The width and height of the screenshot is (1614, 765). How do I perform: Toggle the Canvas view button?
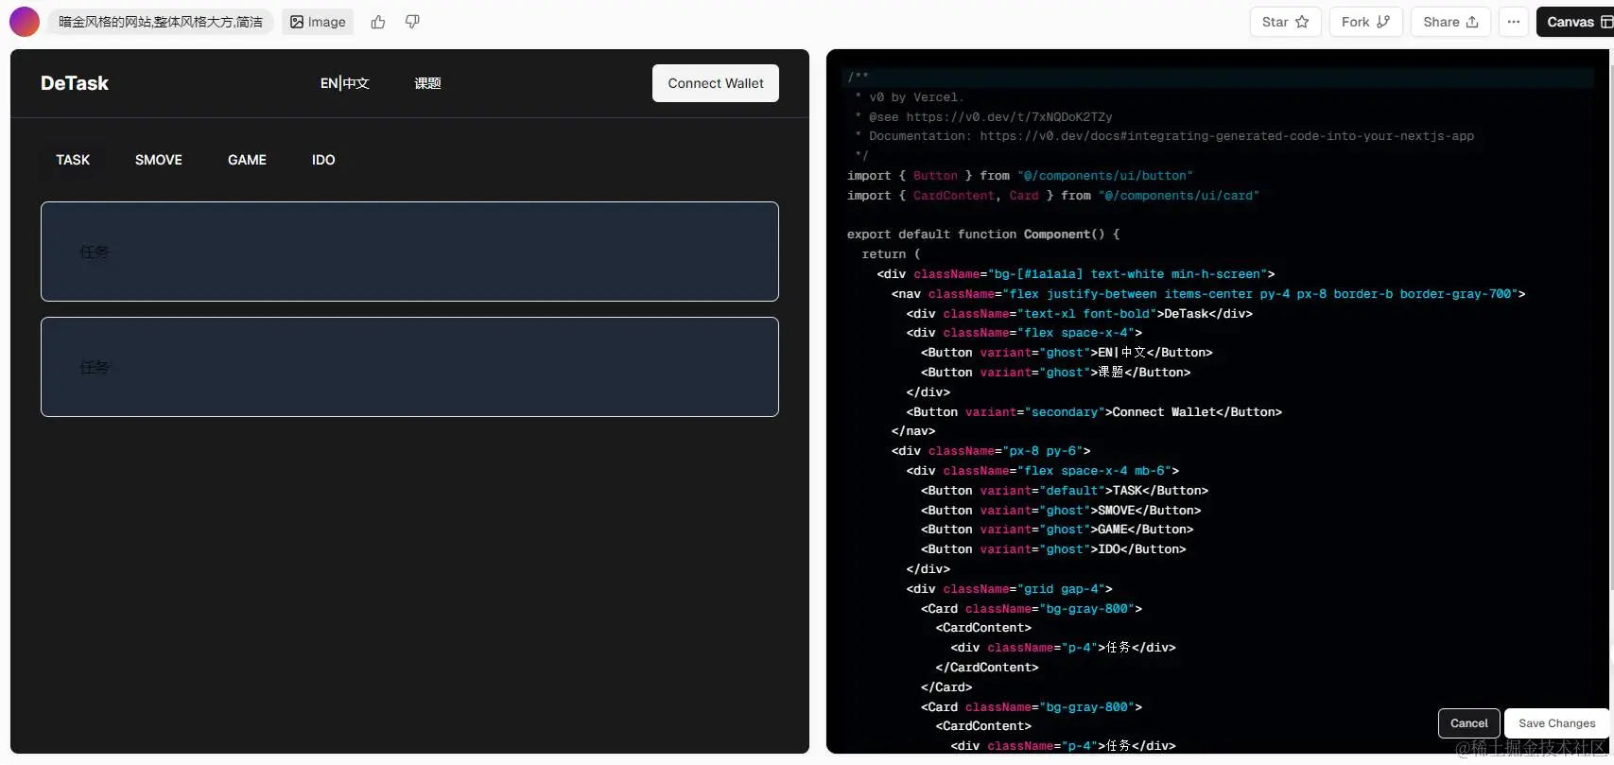[x=1577, y=22]
